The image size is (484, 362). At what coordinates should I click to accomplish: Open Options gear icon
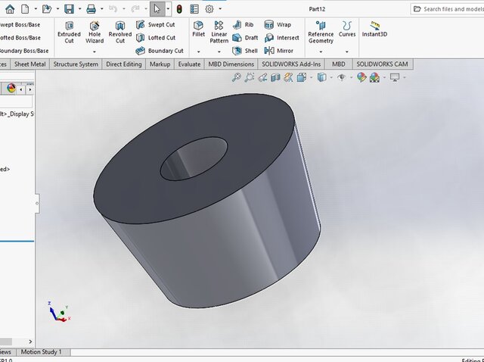pyautogui.click(x=209, y=9)
